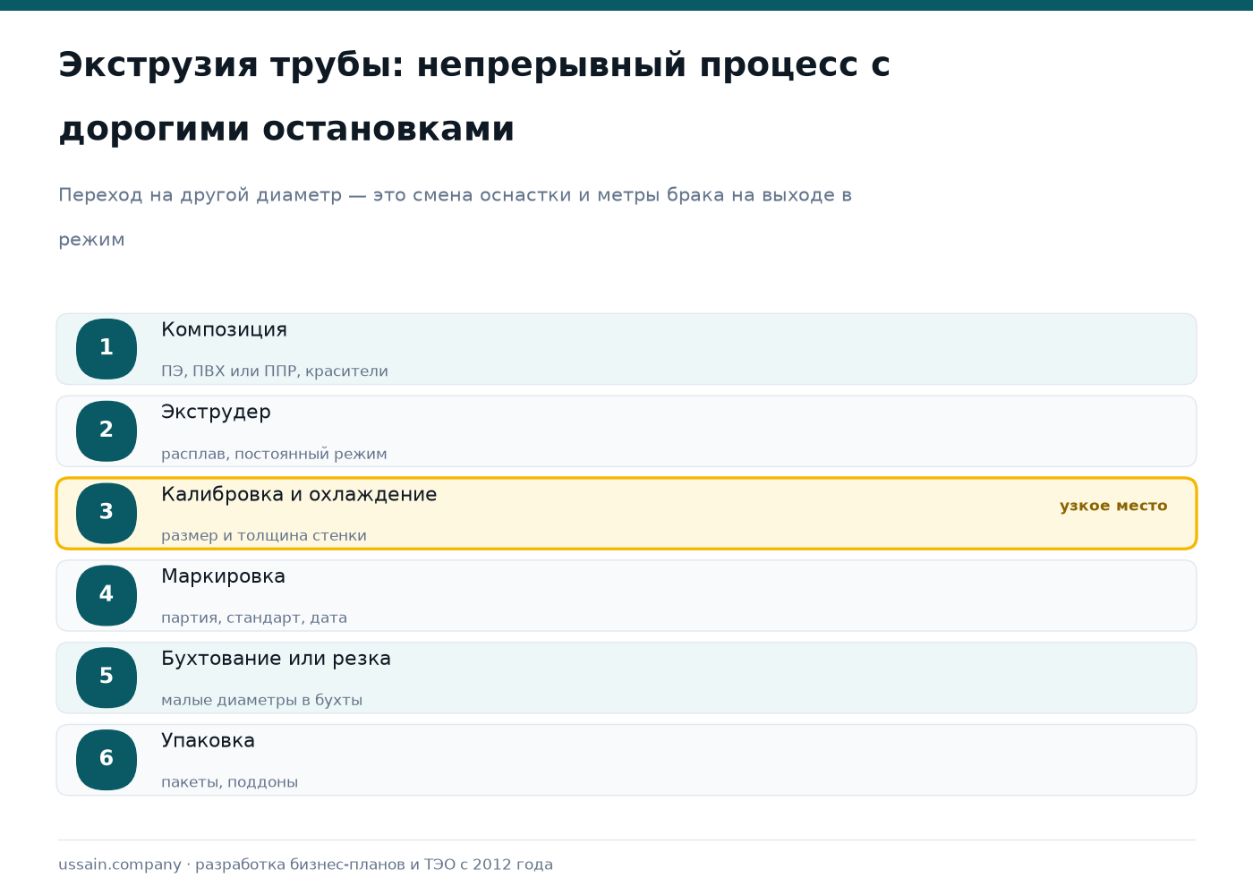Screen dimensions: 1253x895
Task: Select 'Калибровка и охлаждение' title
Action: click(x=299, y=495)
